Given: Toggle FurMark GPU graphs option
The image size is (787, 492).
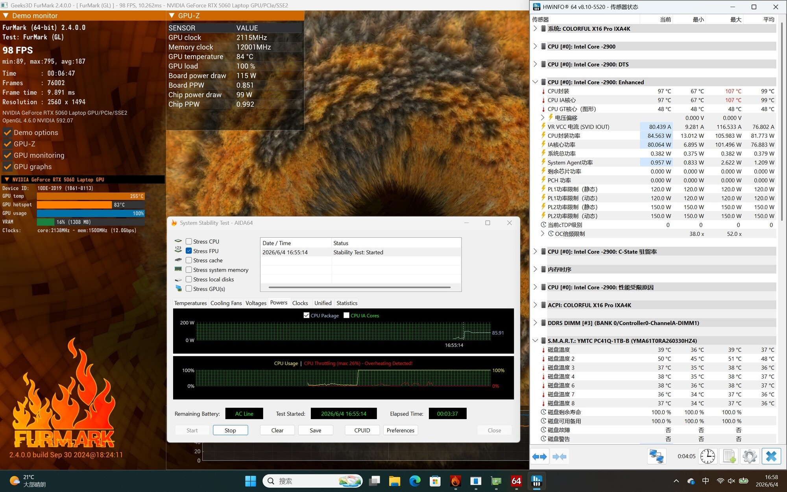Looking at the screenshot, I should click(x=7, y=167).
